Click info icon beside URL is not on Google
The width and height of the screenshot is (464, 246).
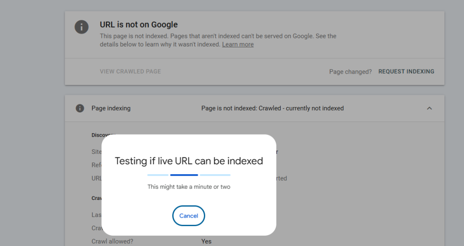[82, 27]
